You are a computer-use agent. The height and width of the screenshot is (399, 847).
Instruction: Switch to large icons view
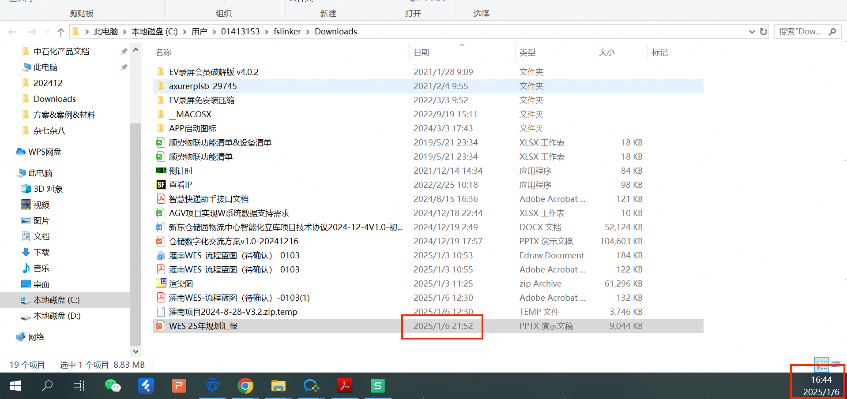836,365
